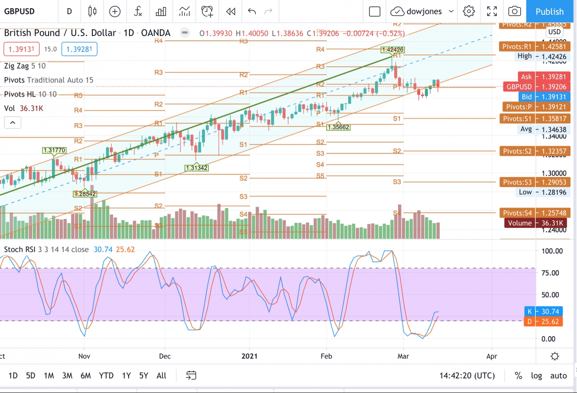Image resolution: width=577 pixels, height=393 pixels.
Task: Click the 1.35662 zig zag low marker
Action: tap(338, 127)
